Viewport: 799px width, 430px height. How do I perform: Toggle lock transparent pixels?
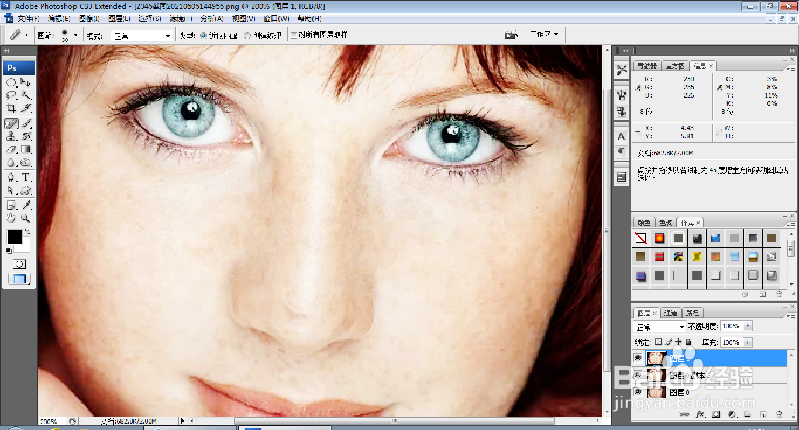coord(658,342)
